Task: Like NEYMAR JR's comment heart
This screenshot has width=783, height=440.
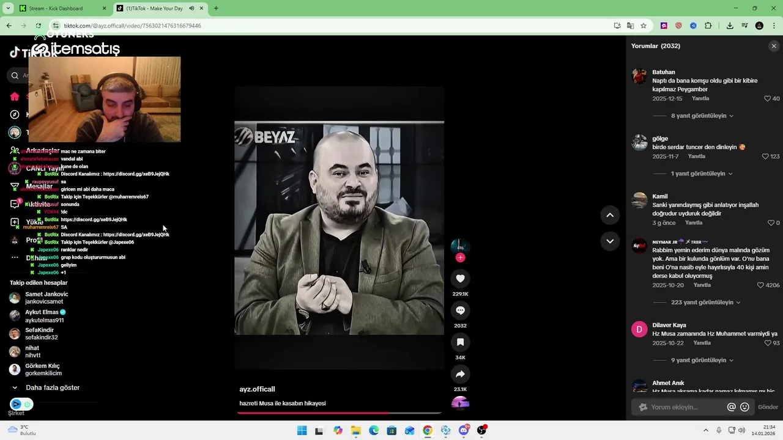Action: point(760,285)
